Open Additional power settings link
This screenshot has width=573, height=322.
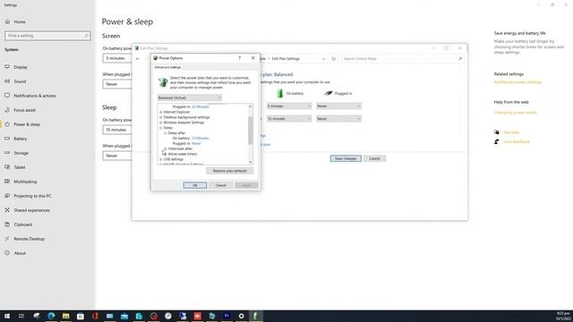click(517, 82)
